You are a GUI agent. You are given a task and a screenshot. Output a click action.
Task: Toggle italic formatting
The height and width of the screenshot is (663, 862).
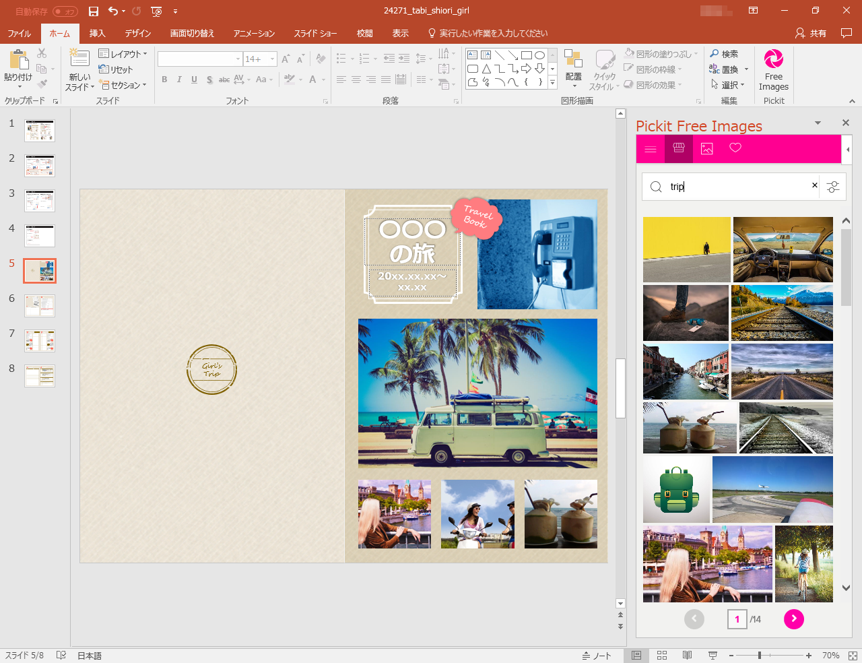[x=178, y=80]
